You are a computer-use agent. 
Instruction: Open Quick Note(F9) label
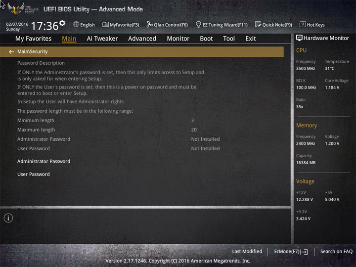(277, 25)
